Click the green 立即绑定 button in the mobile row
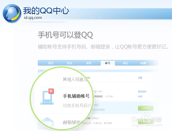 146,108
